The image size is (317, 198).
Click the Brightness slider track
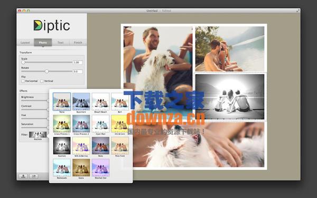[x=35, y=100]
